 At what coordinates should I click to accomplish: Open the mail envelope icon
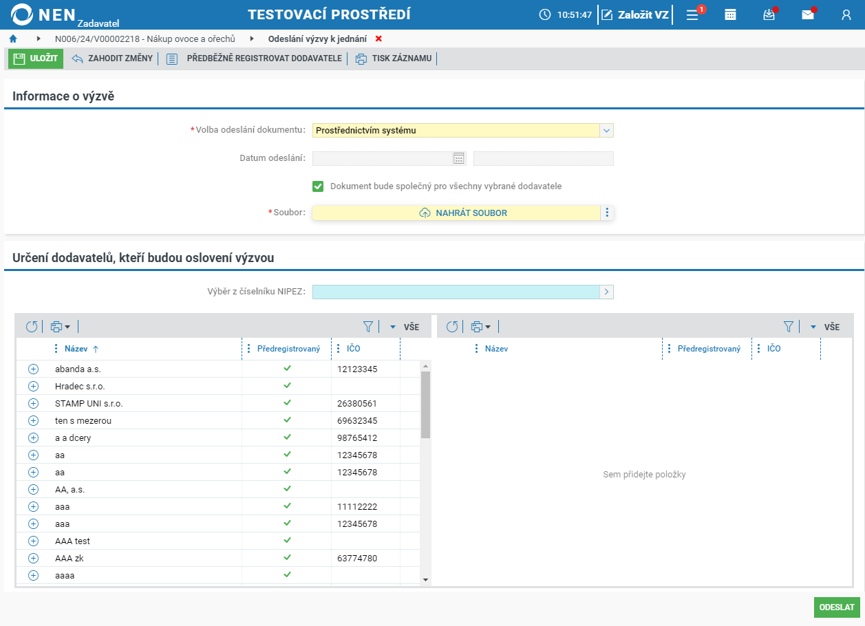pyautogui.click(x=808, y=14)
